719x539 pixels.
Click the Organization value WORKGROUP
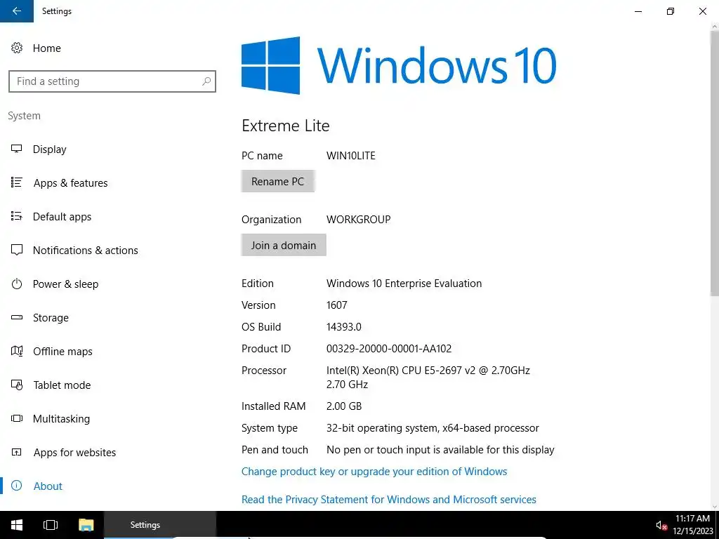(359, 220)
